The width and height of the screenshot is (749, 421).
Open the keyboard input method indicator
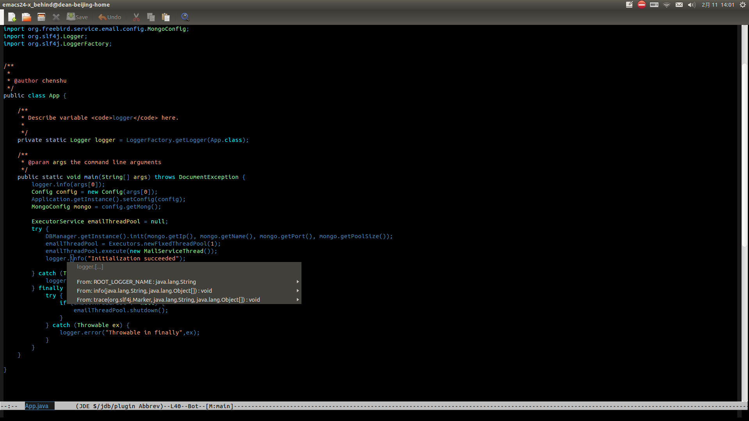point(654,5)
